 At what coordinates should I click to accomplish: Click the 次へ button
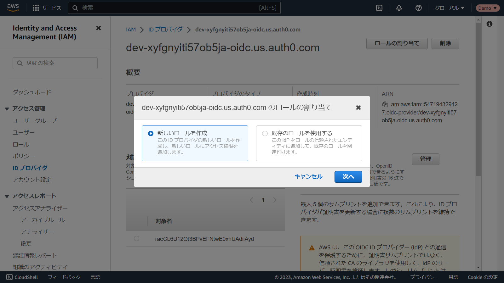click(x=348, y=177)
